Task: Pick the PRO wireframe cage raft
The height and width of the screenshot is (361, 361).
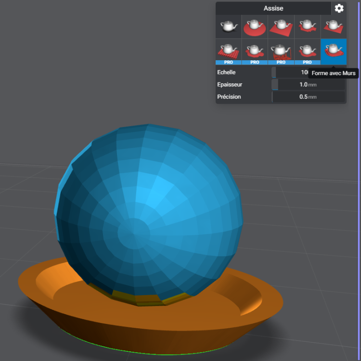Action: [x=281, y=52]
